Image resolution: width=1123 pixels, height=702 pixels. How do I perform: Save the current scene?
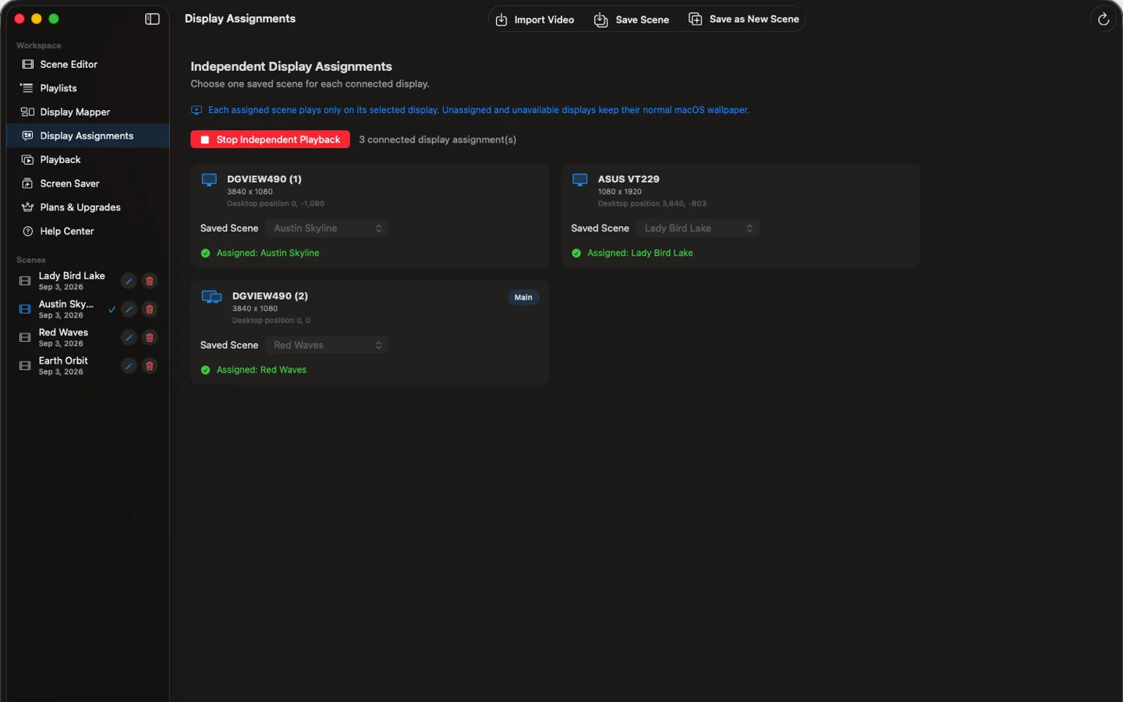(x=632, y=19)
